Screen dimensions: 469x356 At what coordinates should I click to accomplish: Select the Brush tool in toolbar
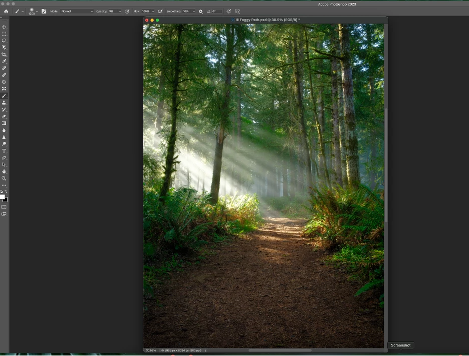tap(4, 96)
